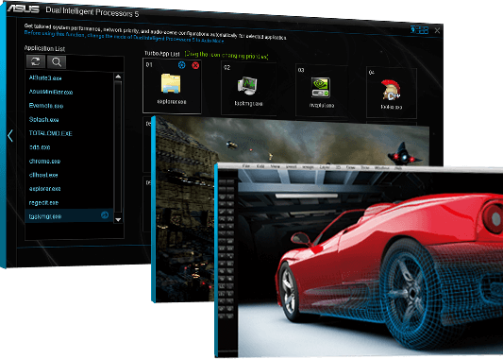
Task: Open settings gear on Turbo App slot 01
Action: [181, 65]
